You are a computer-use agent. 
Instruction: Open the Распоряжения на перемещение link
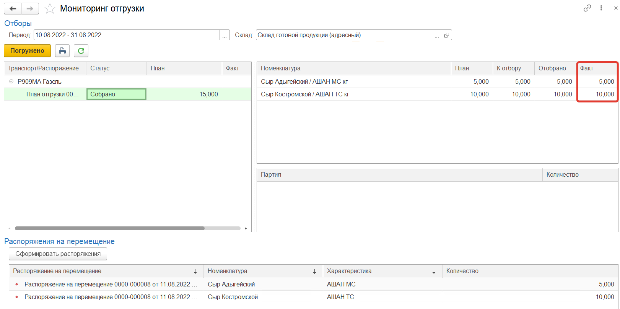59,241
